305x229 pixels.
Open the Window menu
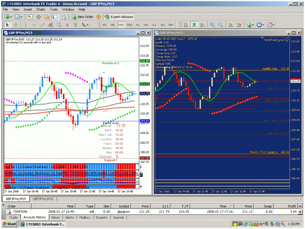pyautogui.click(x=68, y=9)
